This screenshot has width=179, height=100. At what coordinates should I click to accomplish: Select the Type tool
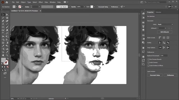tap(3, 24)
